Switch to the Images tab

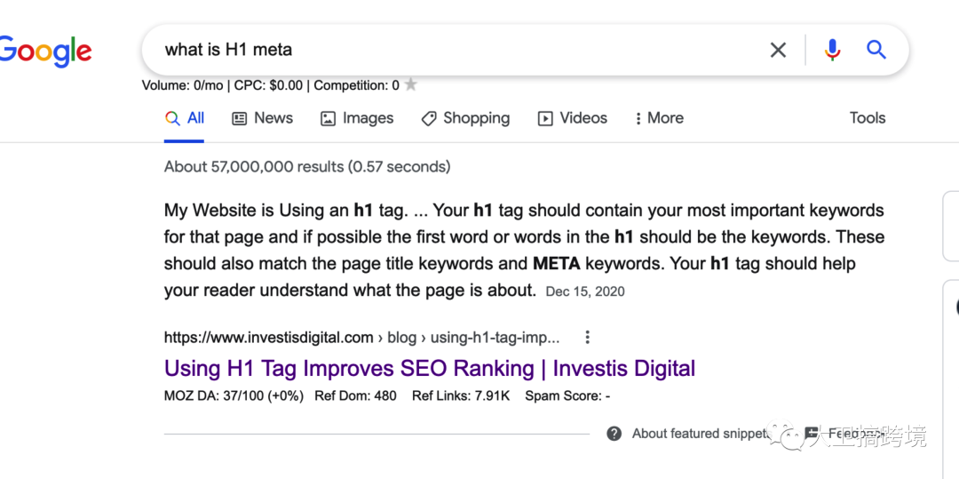click(357, 118)
